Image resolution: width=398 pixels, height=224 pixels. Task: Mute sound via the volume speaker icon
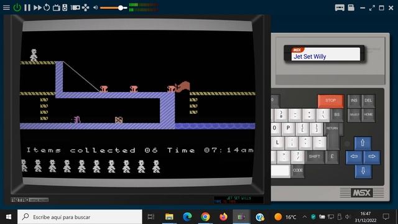(x=95, y=7)
